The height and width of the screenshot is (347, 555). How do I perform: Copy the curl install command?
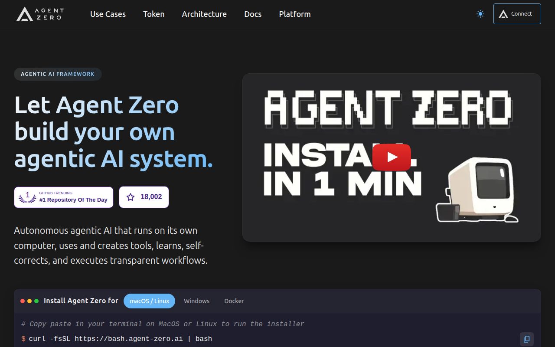pos(527,339)
